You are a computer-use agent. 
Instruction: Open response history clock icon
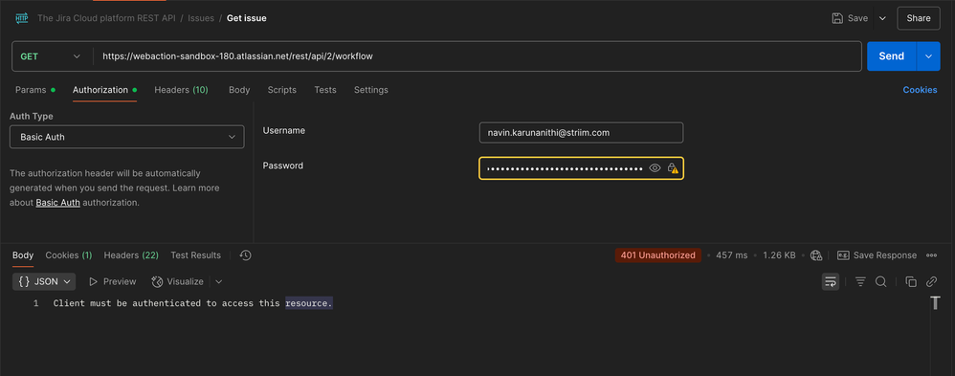point(246,255)
